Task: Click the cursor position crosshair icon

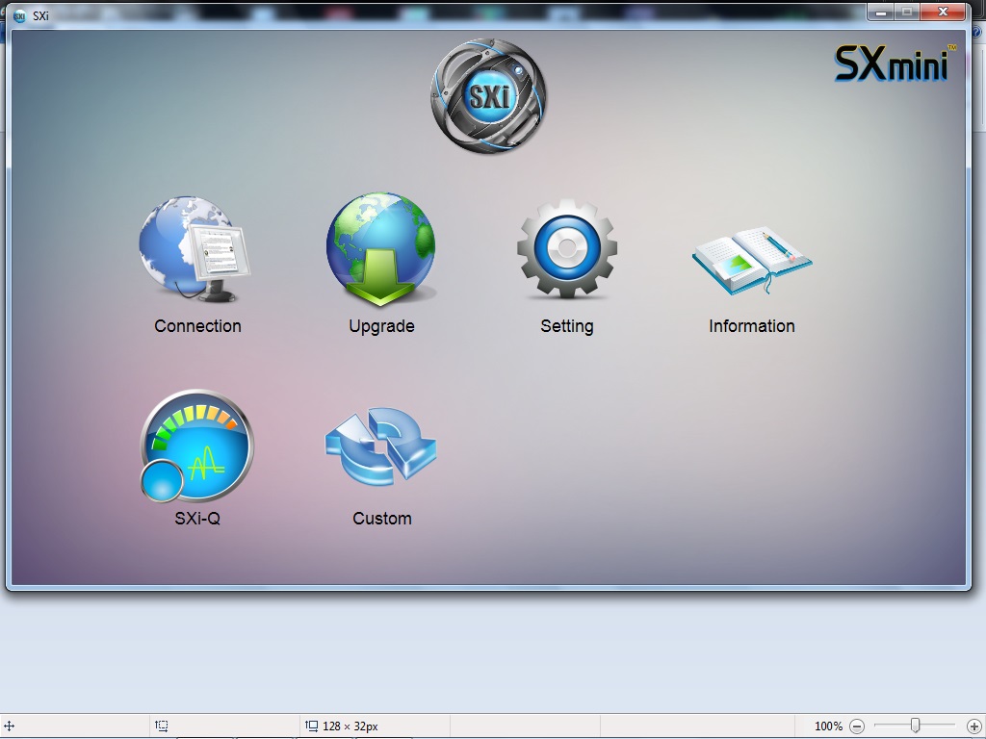Action: coord(10,726)
